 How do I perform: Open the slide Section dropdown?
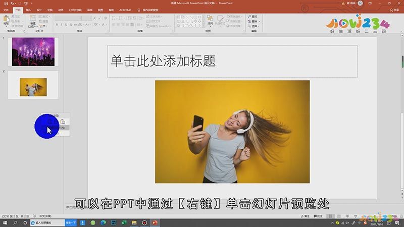(43, 26)
